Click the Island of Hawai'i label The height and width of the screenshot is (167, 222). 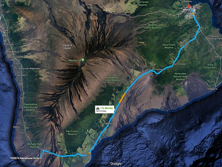(67, 46)
